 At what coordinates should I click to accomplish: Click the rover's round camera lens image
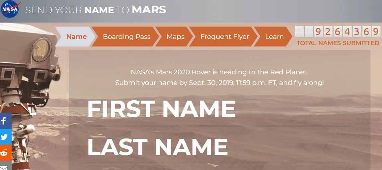[x=41, y=50]
